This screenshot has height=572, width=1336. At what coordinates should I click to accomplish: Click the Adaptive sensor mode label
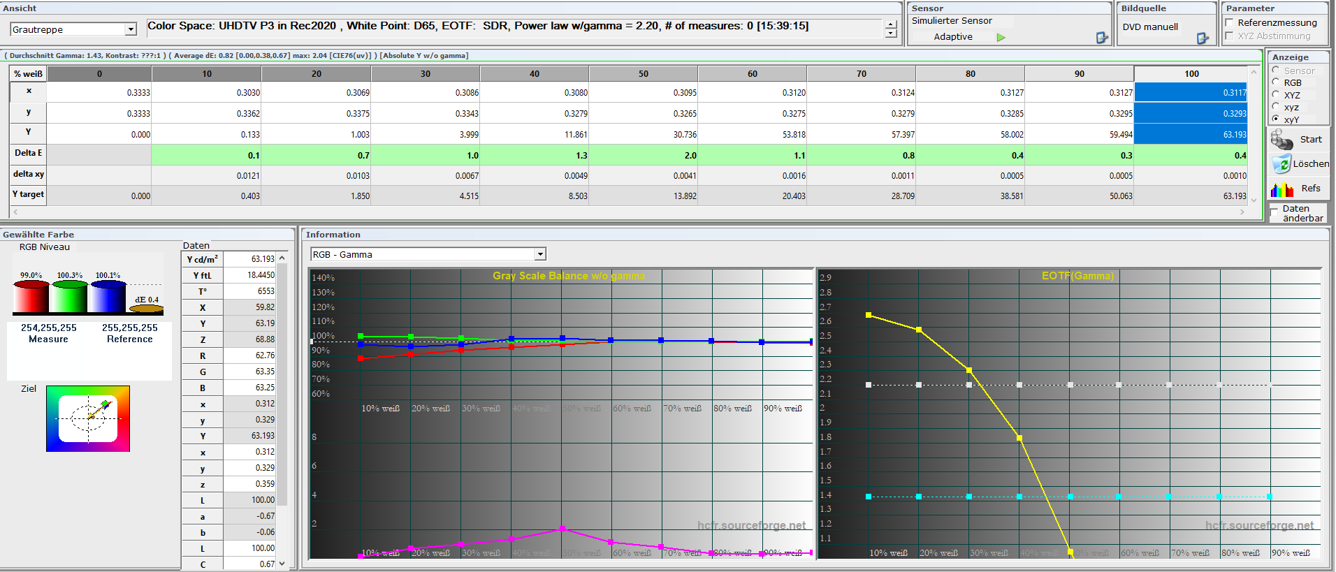pos(953,37)
